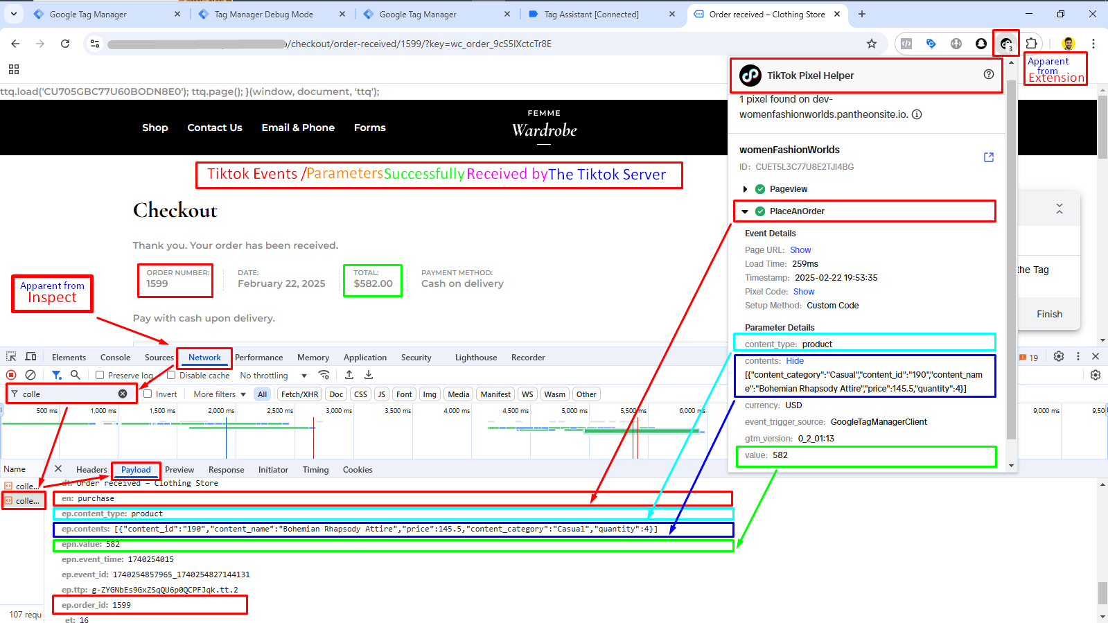
Task: Clear the 'colle' filter text
Action: [x=123, y=394]
